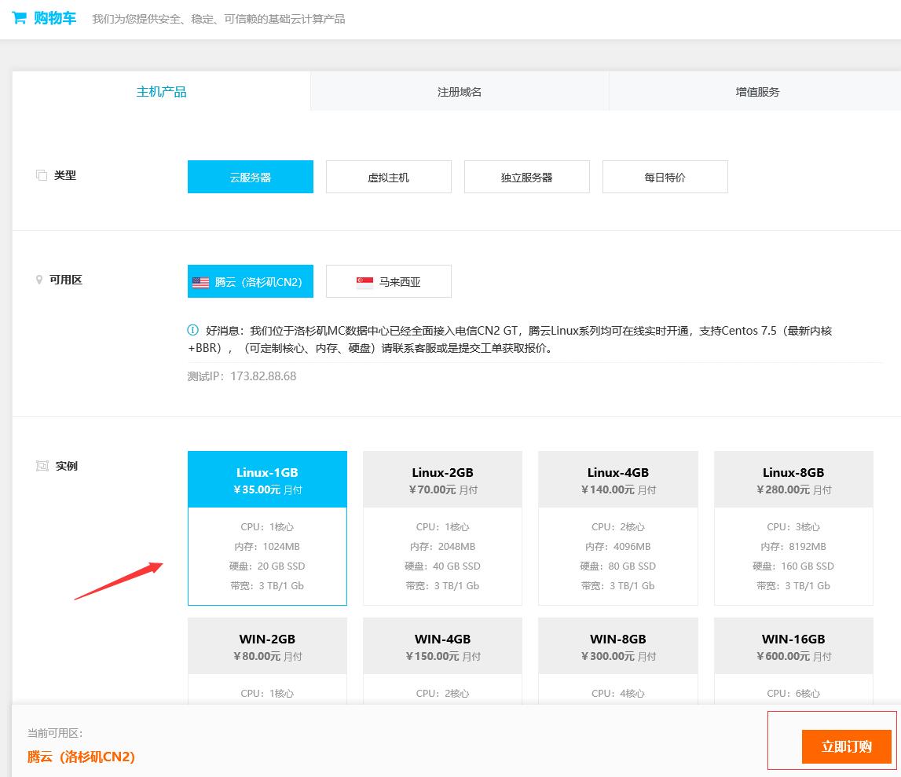Select the 虚拟主机 server type
Screen dimensions: 901x777
(388, 176)
